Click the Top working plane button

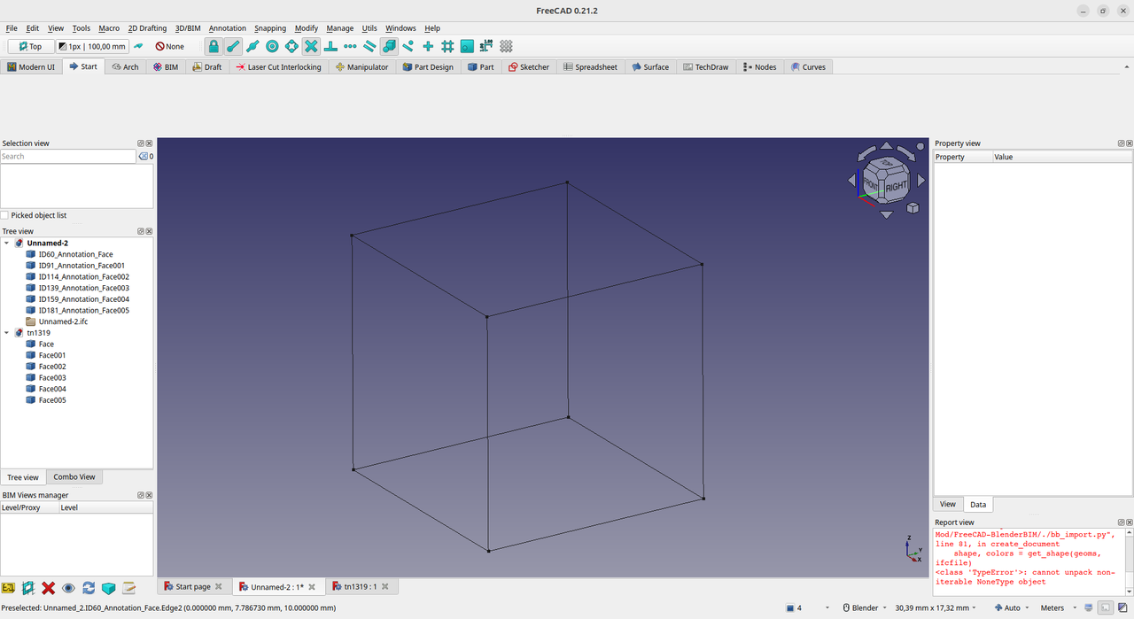(x=30, y=46)
